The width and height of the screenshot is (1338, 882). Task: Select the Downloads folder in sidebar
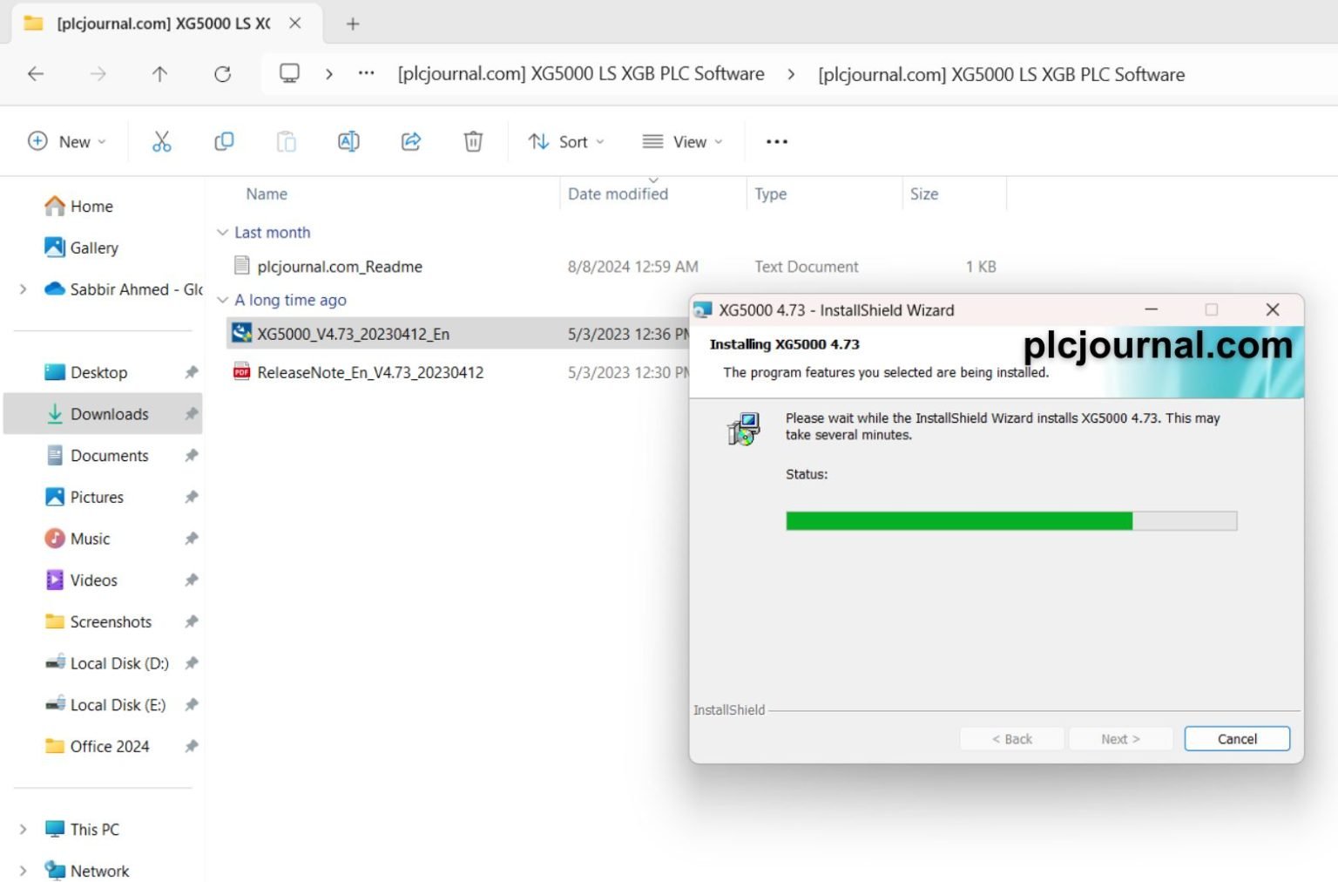109,414
